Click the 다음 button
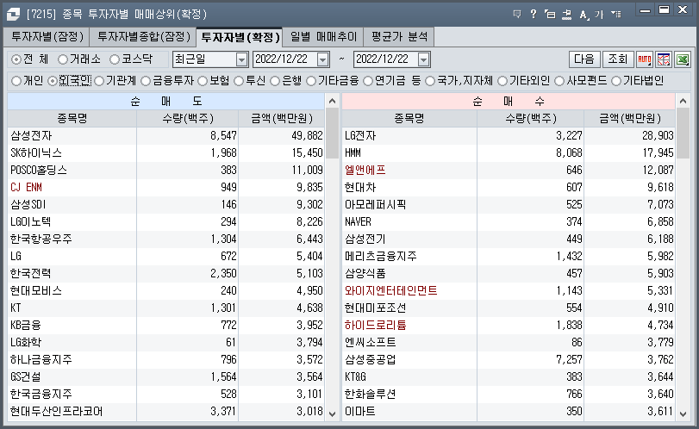The width and height of the screenshot is (699, 429). (x=584, y=59)
